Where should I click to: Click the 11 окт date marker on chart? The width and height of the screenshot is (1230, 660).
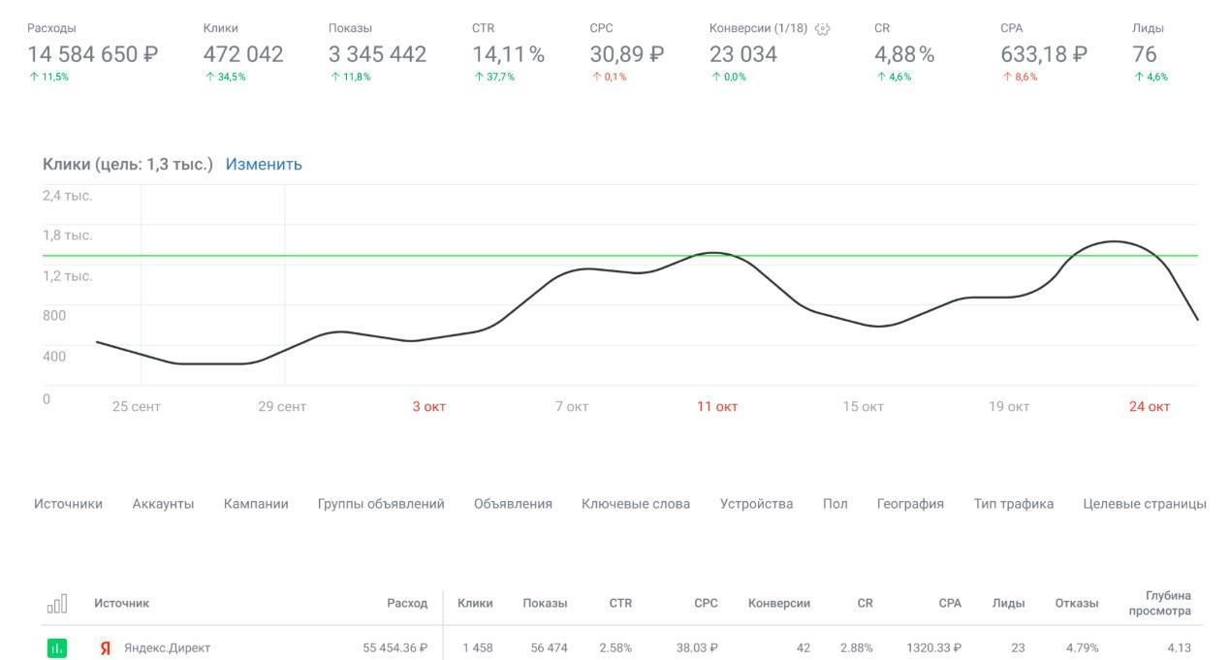(x=717, y=407)
